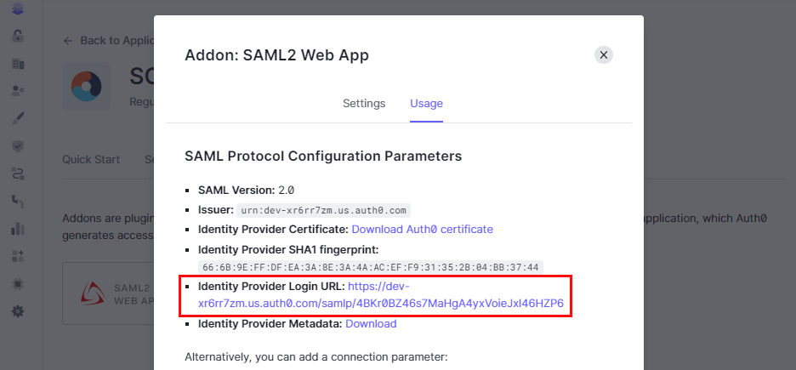The height and width of the screenshot is (370, 796).
Task: Click Download Auth0 certificate link
Action: pos(422,230)
